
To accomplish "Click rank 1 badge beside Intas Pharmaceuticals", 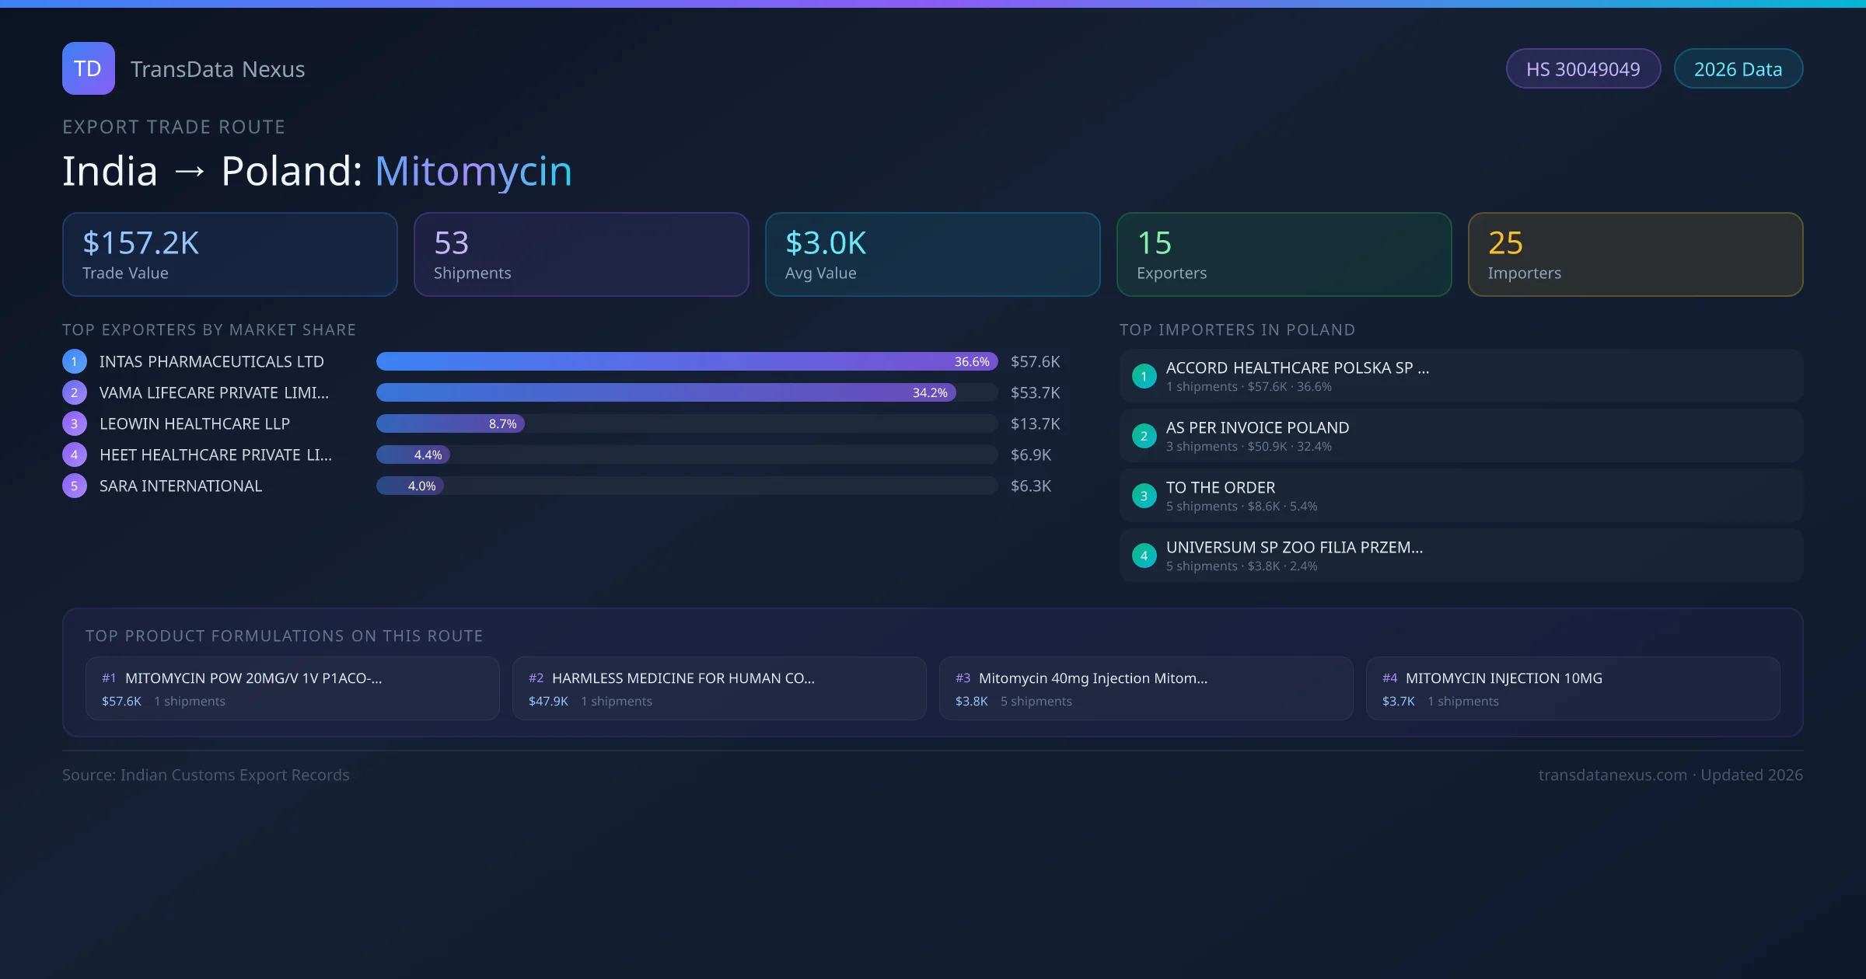I will pyautogui.click(x=75, y=361).
